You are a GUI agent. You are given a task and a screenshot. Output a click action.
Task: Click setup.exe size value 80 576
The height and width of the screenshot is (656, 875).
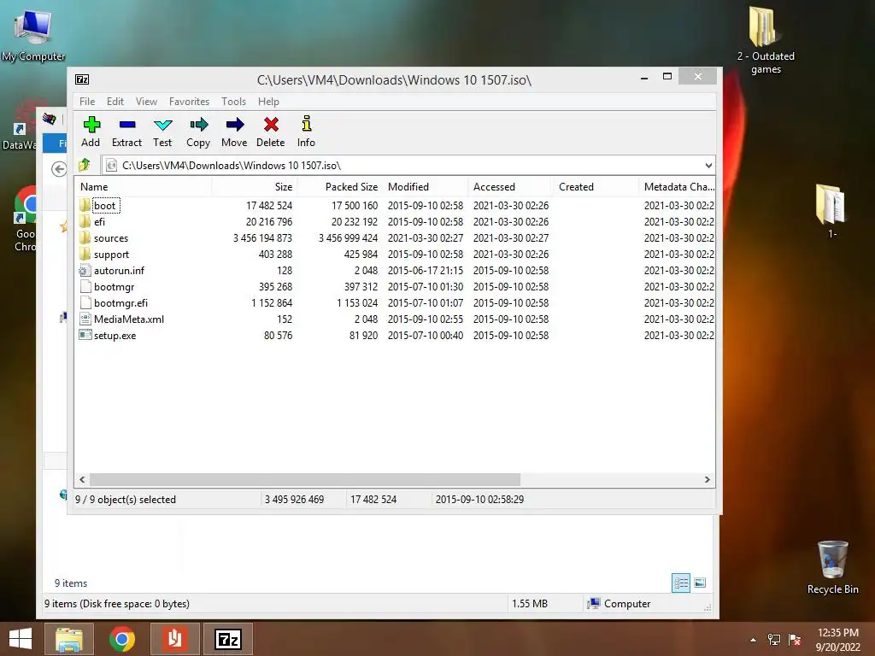coord(278,335)
